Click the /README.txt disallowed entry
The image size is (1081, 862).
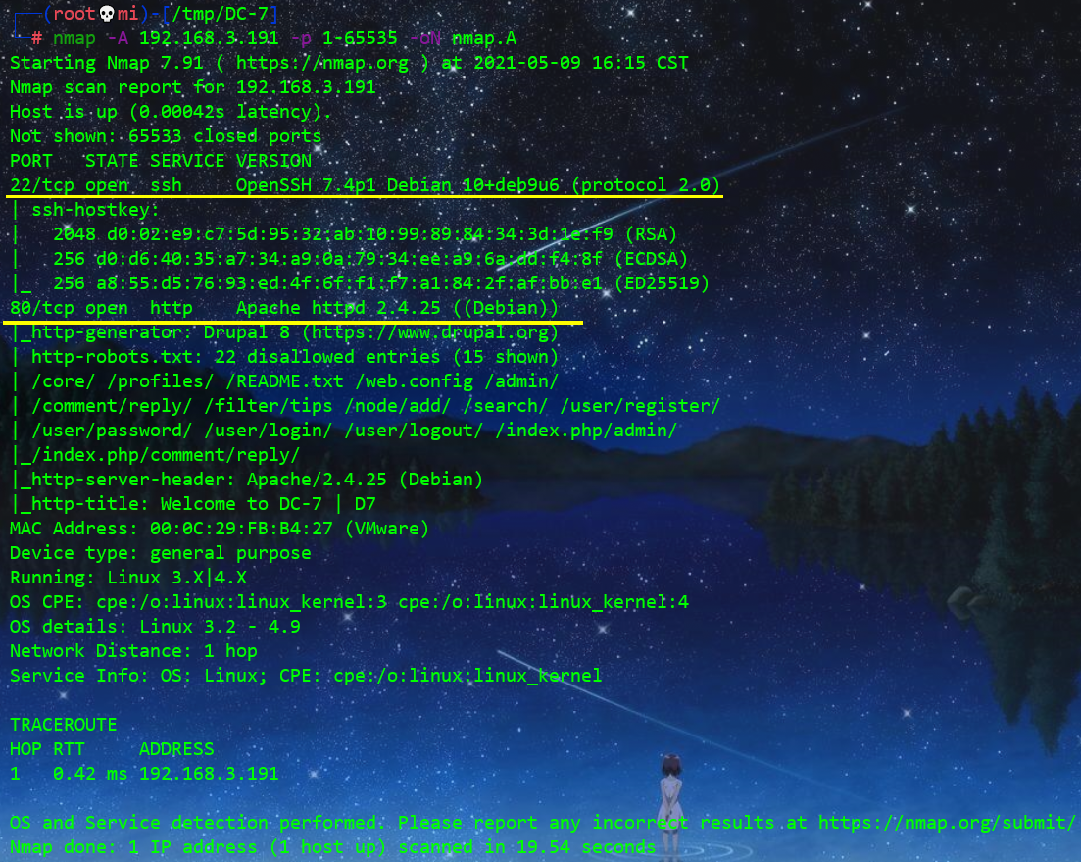click(285, 381)
